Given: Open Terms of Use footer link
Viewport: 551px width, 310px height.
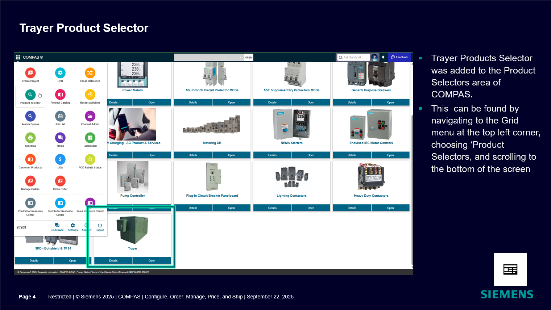Looking at the screenshot, I should (98, 272).
